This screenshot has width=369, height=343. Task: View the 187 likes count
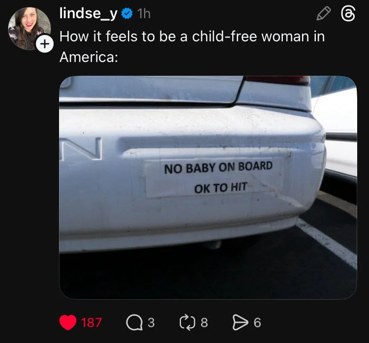pyautogui.click(x=92, y=322)
